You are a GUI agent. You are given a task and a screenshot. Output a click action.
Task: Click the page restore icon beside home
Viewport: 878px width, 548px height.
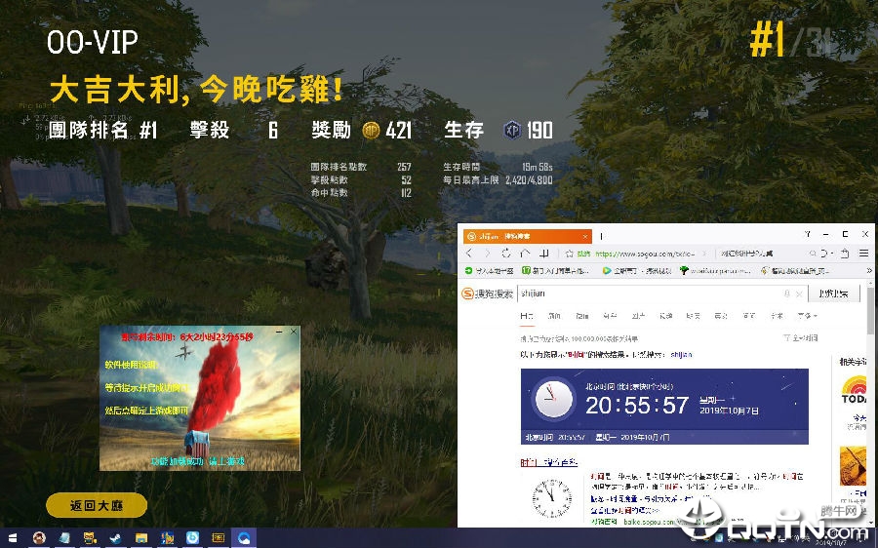[544, 253]
